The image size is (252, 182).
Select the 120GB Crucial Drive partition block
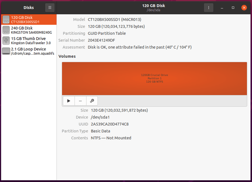pyautogui.click(x=154, y=78)
